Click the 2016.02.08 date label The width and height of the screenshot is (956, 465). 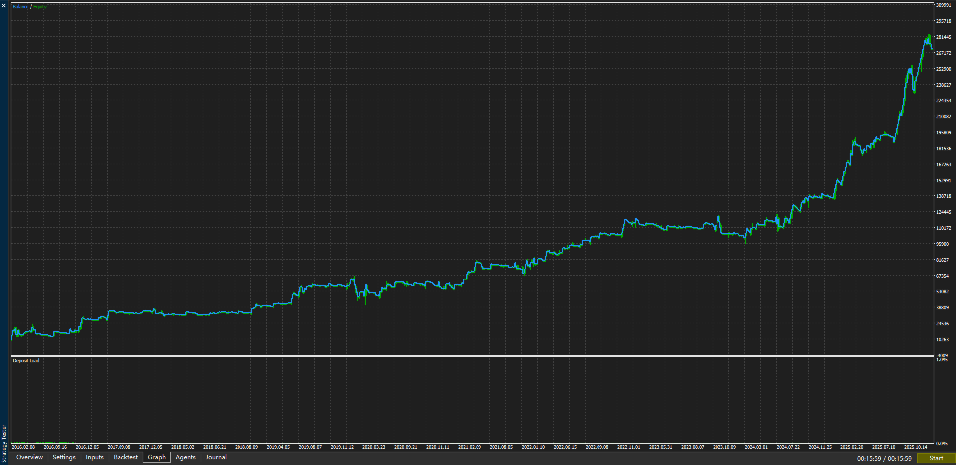[23, 447]
